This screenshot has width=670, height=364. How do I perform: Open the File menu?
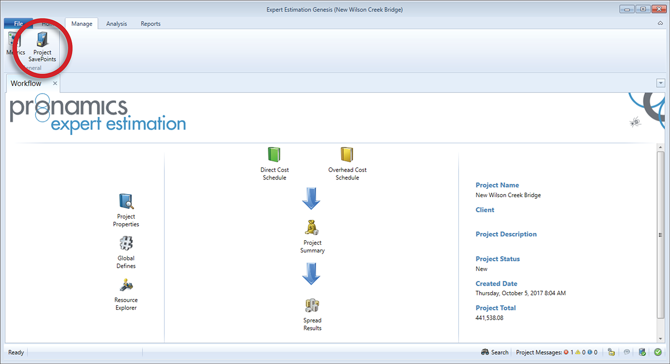tap(18, 24)
